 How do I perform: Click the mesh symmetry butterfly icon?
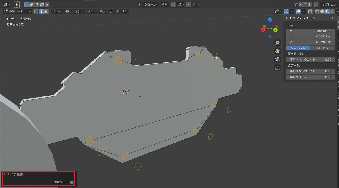[x=295, y=5]
